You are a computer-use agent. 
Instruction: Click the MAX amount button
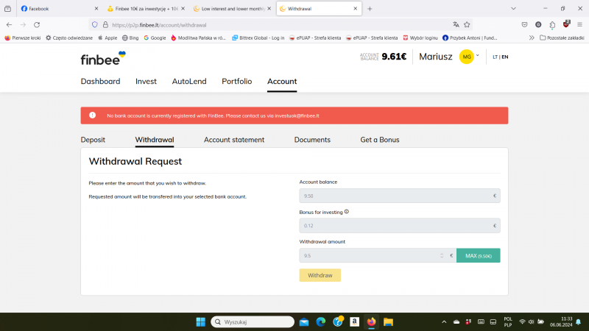[478, 255]
